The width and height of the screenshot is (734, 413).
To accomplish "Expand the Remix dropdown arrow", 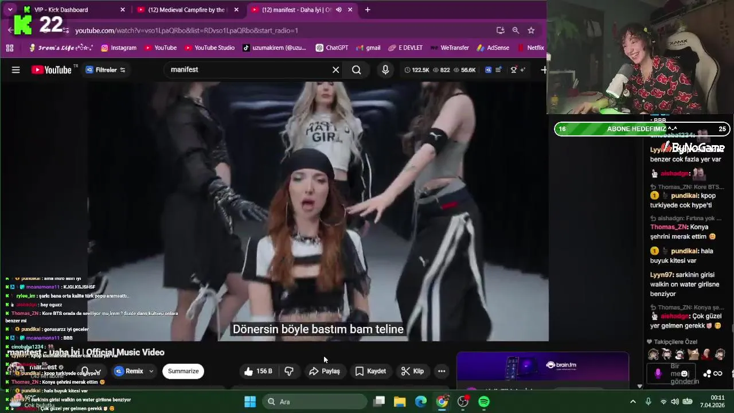I will (x=151, y=371).
